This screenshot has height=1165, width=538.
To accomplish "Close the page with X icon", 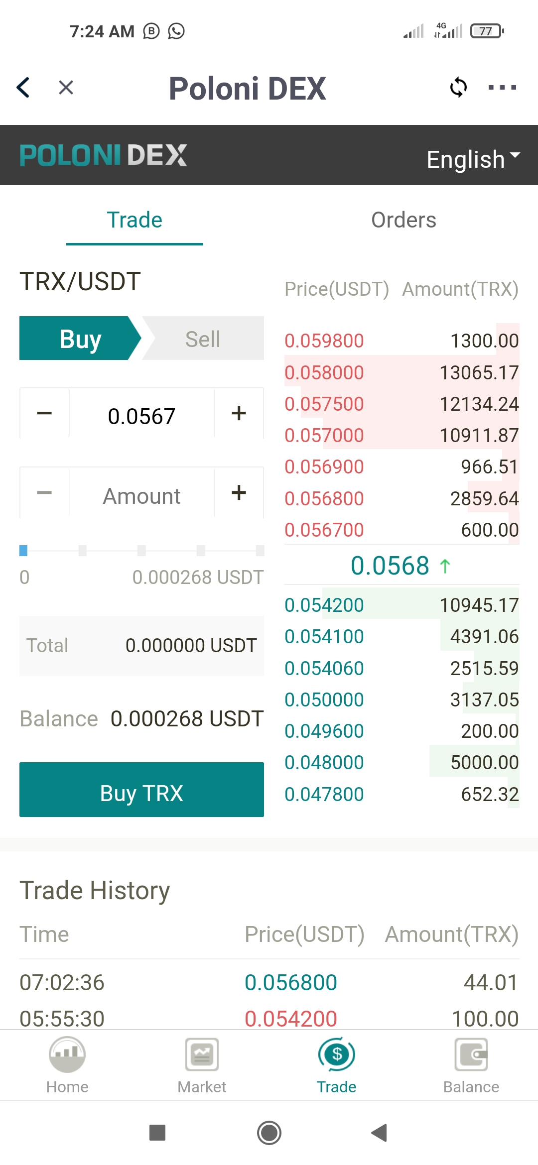I will tap(66, 88).
